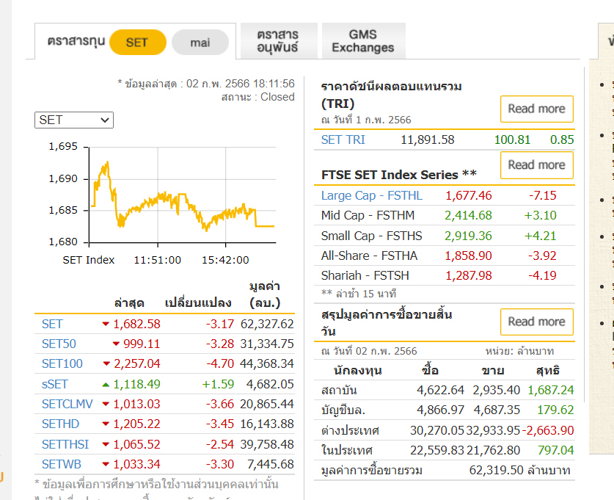
Task: Click the SET TRI link
Action: coord(343,140)
